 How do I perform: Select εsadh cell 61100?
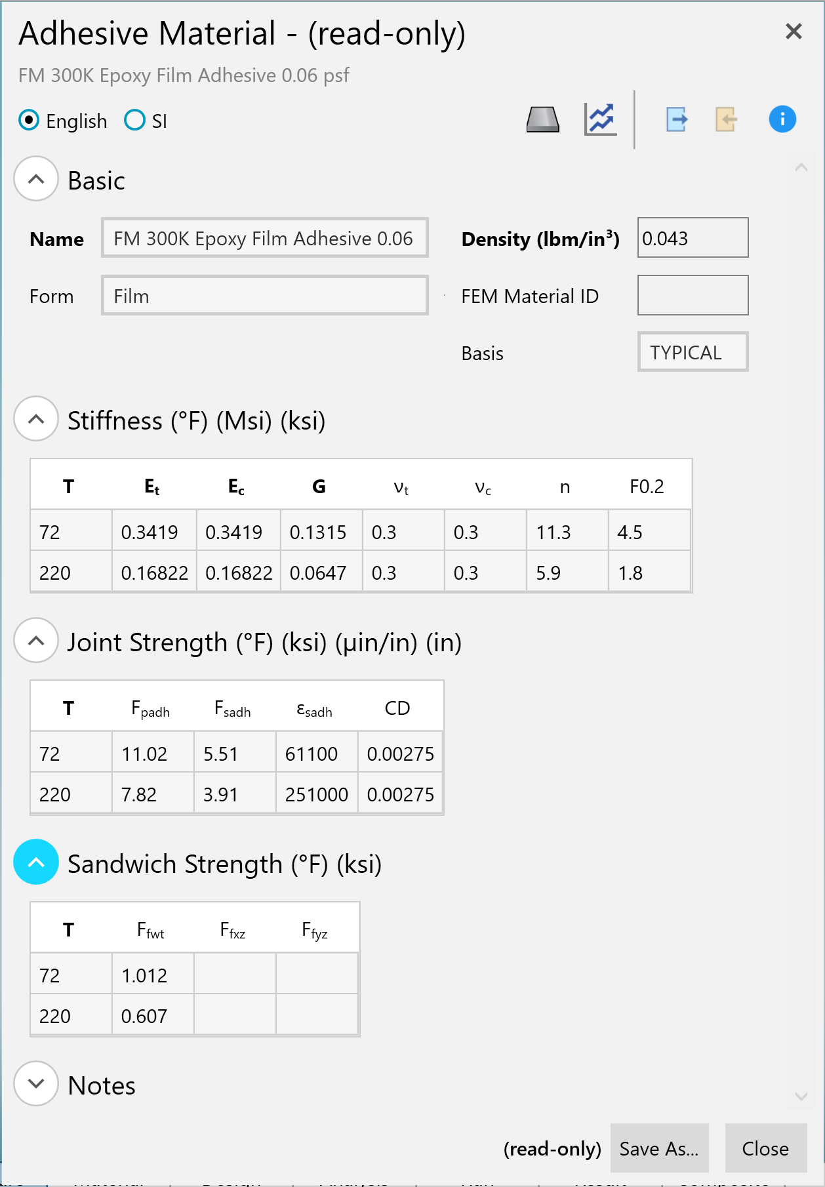point(317,753)
